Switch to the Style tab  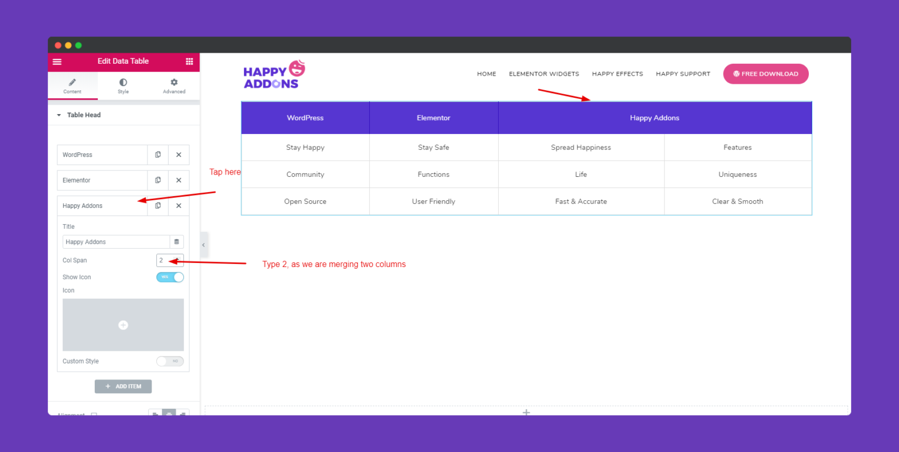(123, 85)
